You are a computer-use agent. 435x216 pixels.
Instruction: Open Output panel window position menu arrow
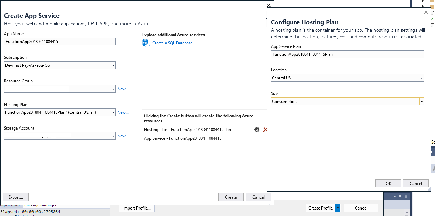coord(394,197)
